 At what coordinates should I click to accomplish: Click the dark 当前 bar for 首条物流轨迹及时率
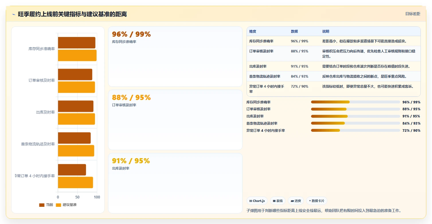[x=74, y=138]
